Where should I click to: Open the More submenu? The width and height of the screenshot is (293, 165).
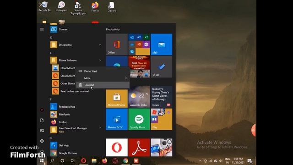(103, 78)
